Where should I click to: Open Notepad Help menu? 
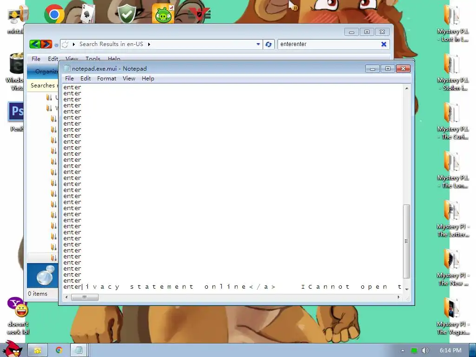(x=148, y=79)
